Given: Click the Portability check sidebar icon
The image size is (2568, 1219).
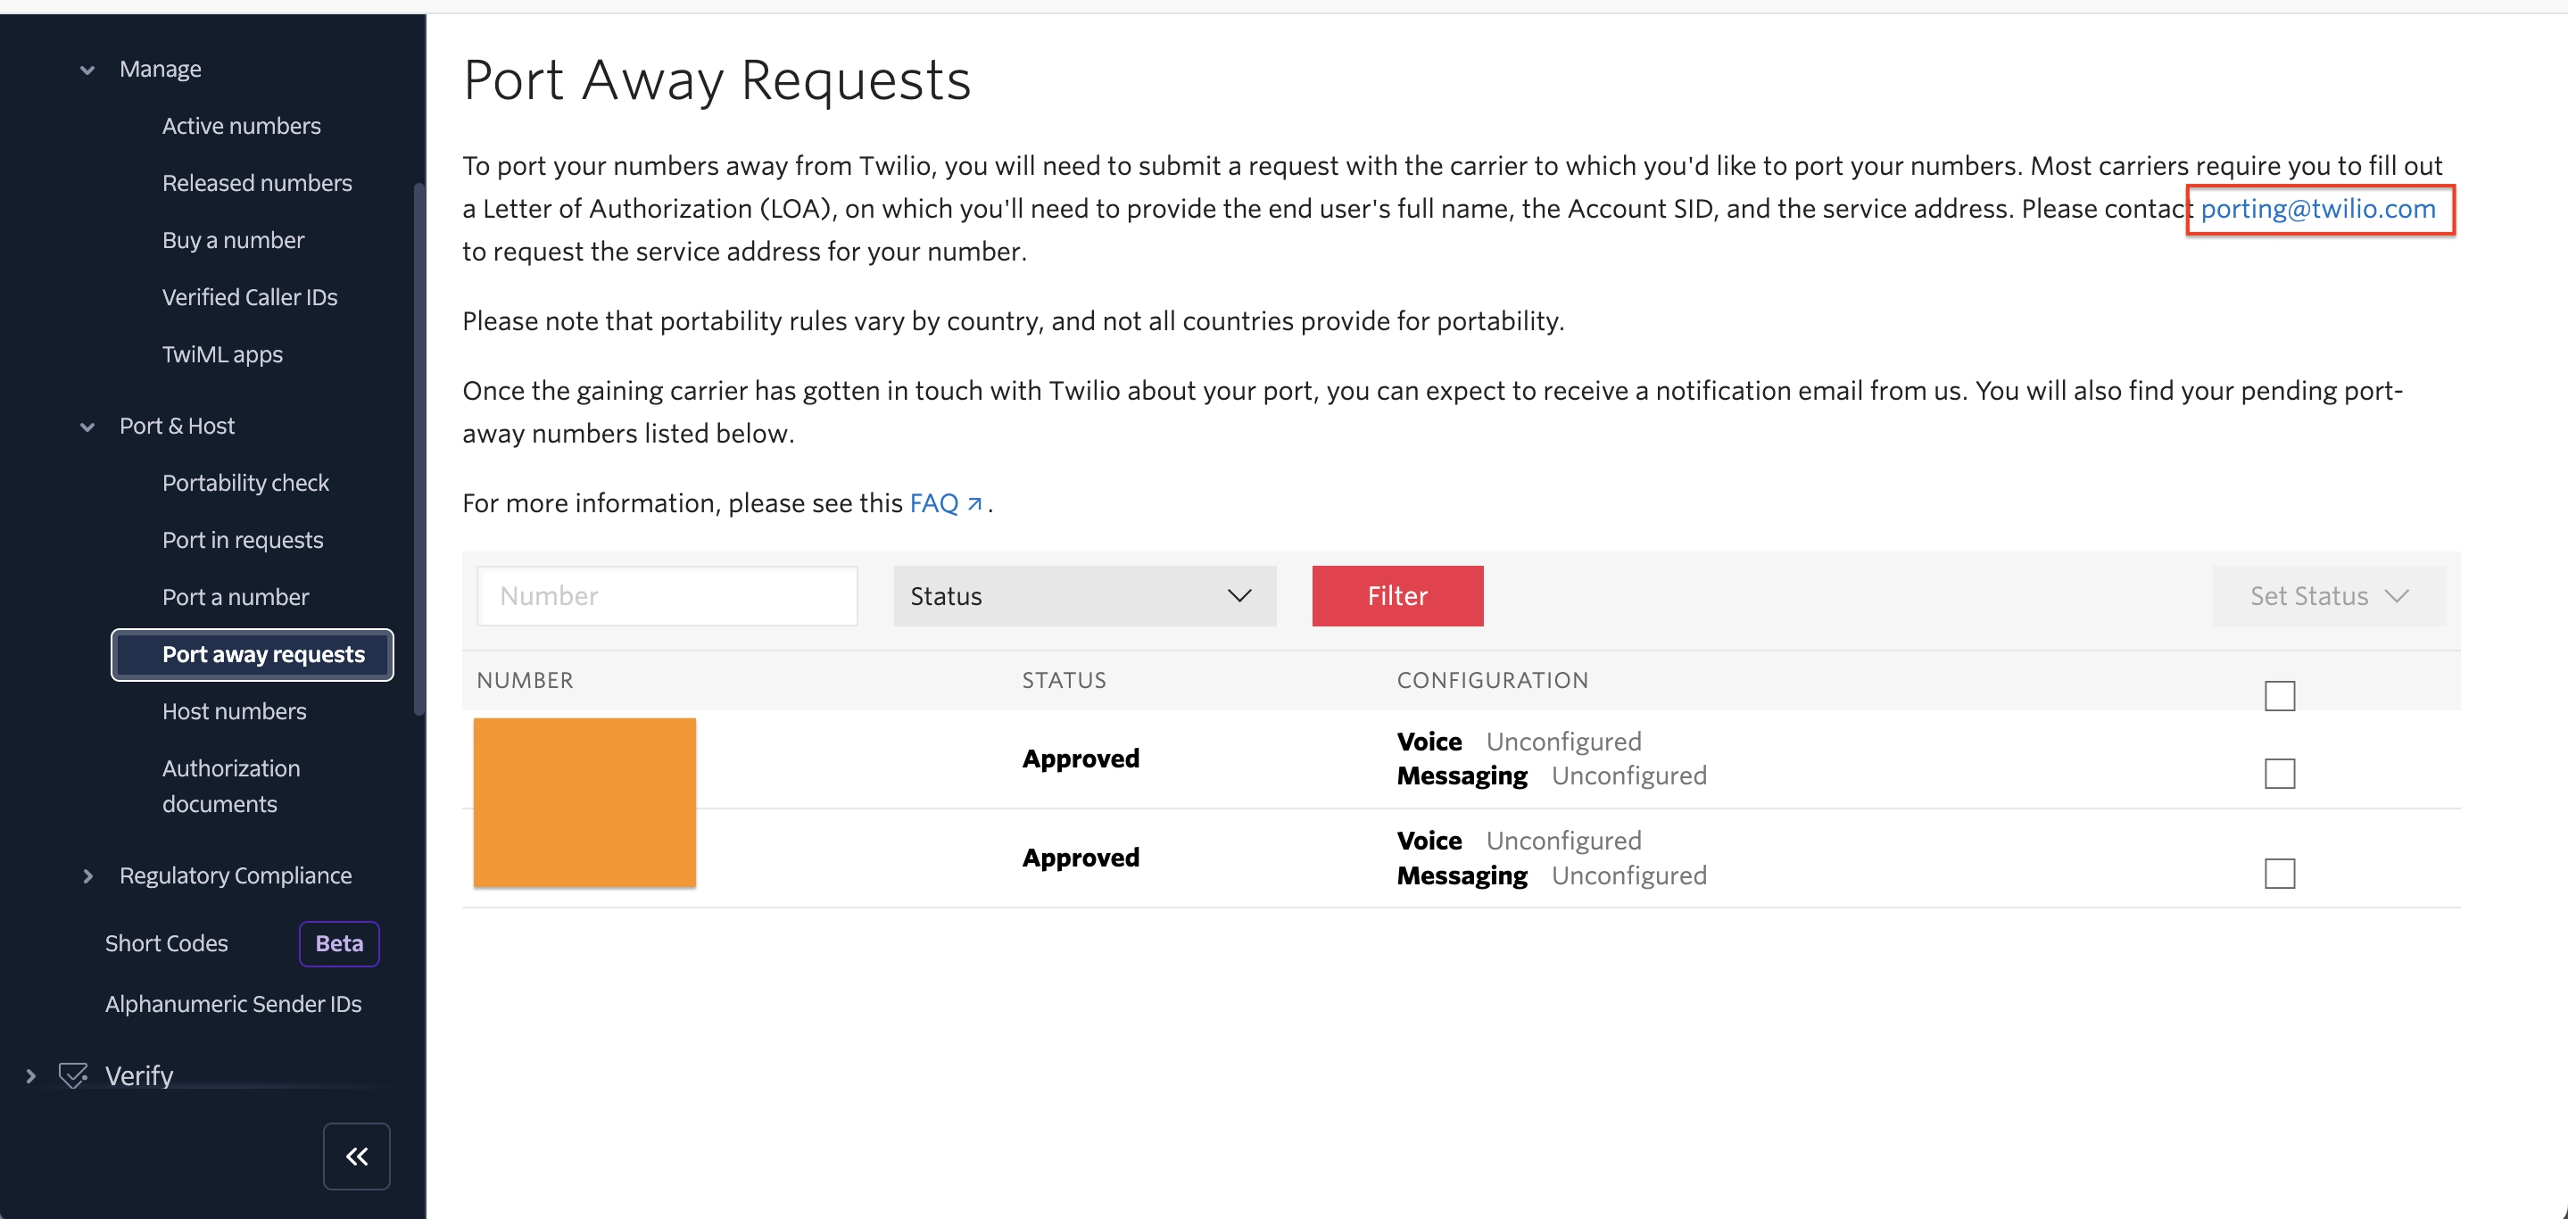Looking at the screenshot, I should 245,482.
